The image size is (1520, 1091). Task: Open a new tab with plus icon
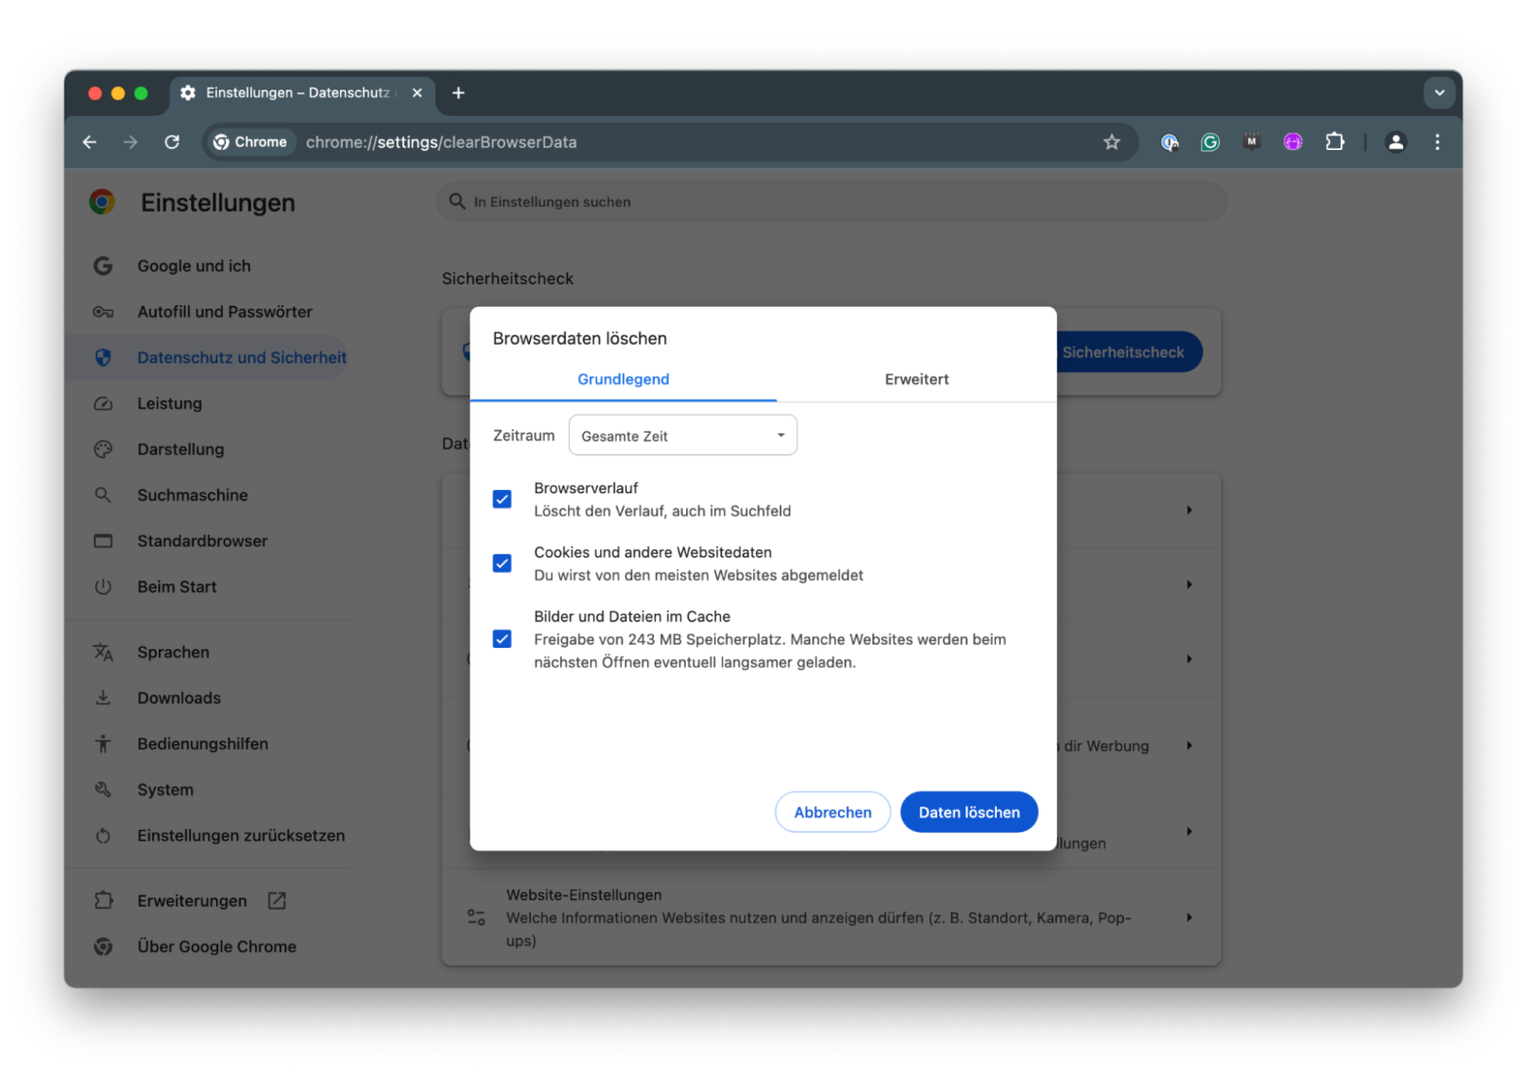458,93
